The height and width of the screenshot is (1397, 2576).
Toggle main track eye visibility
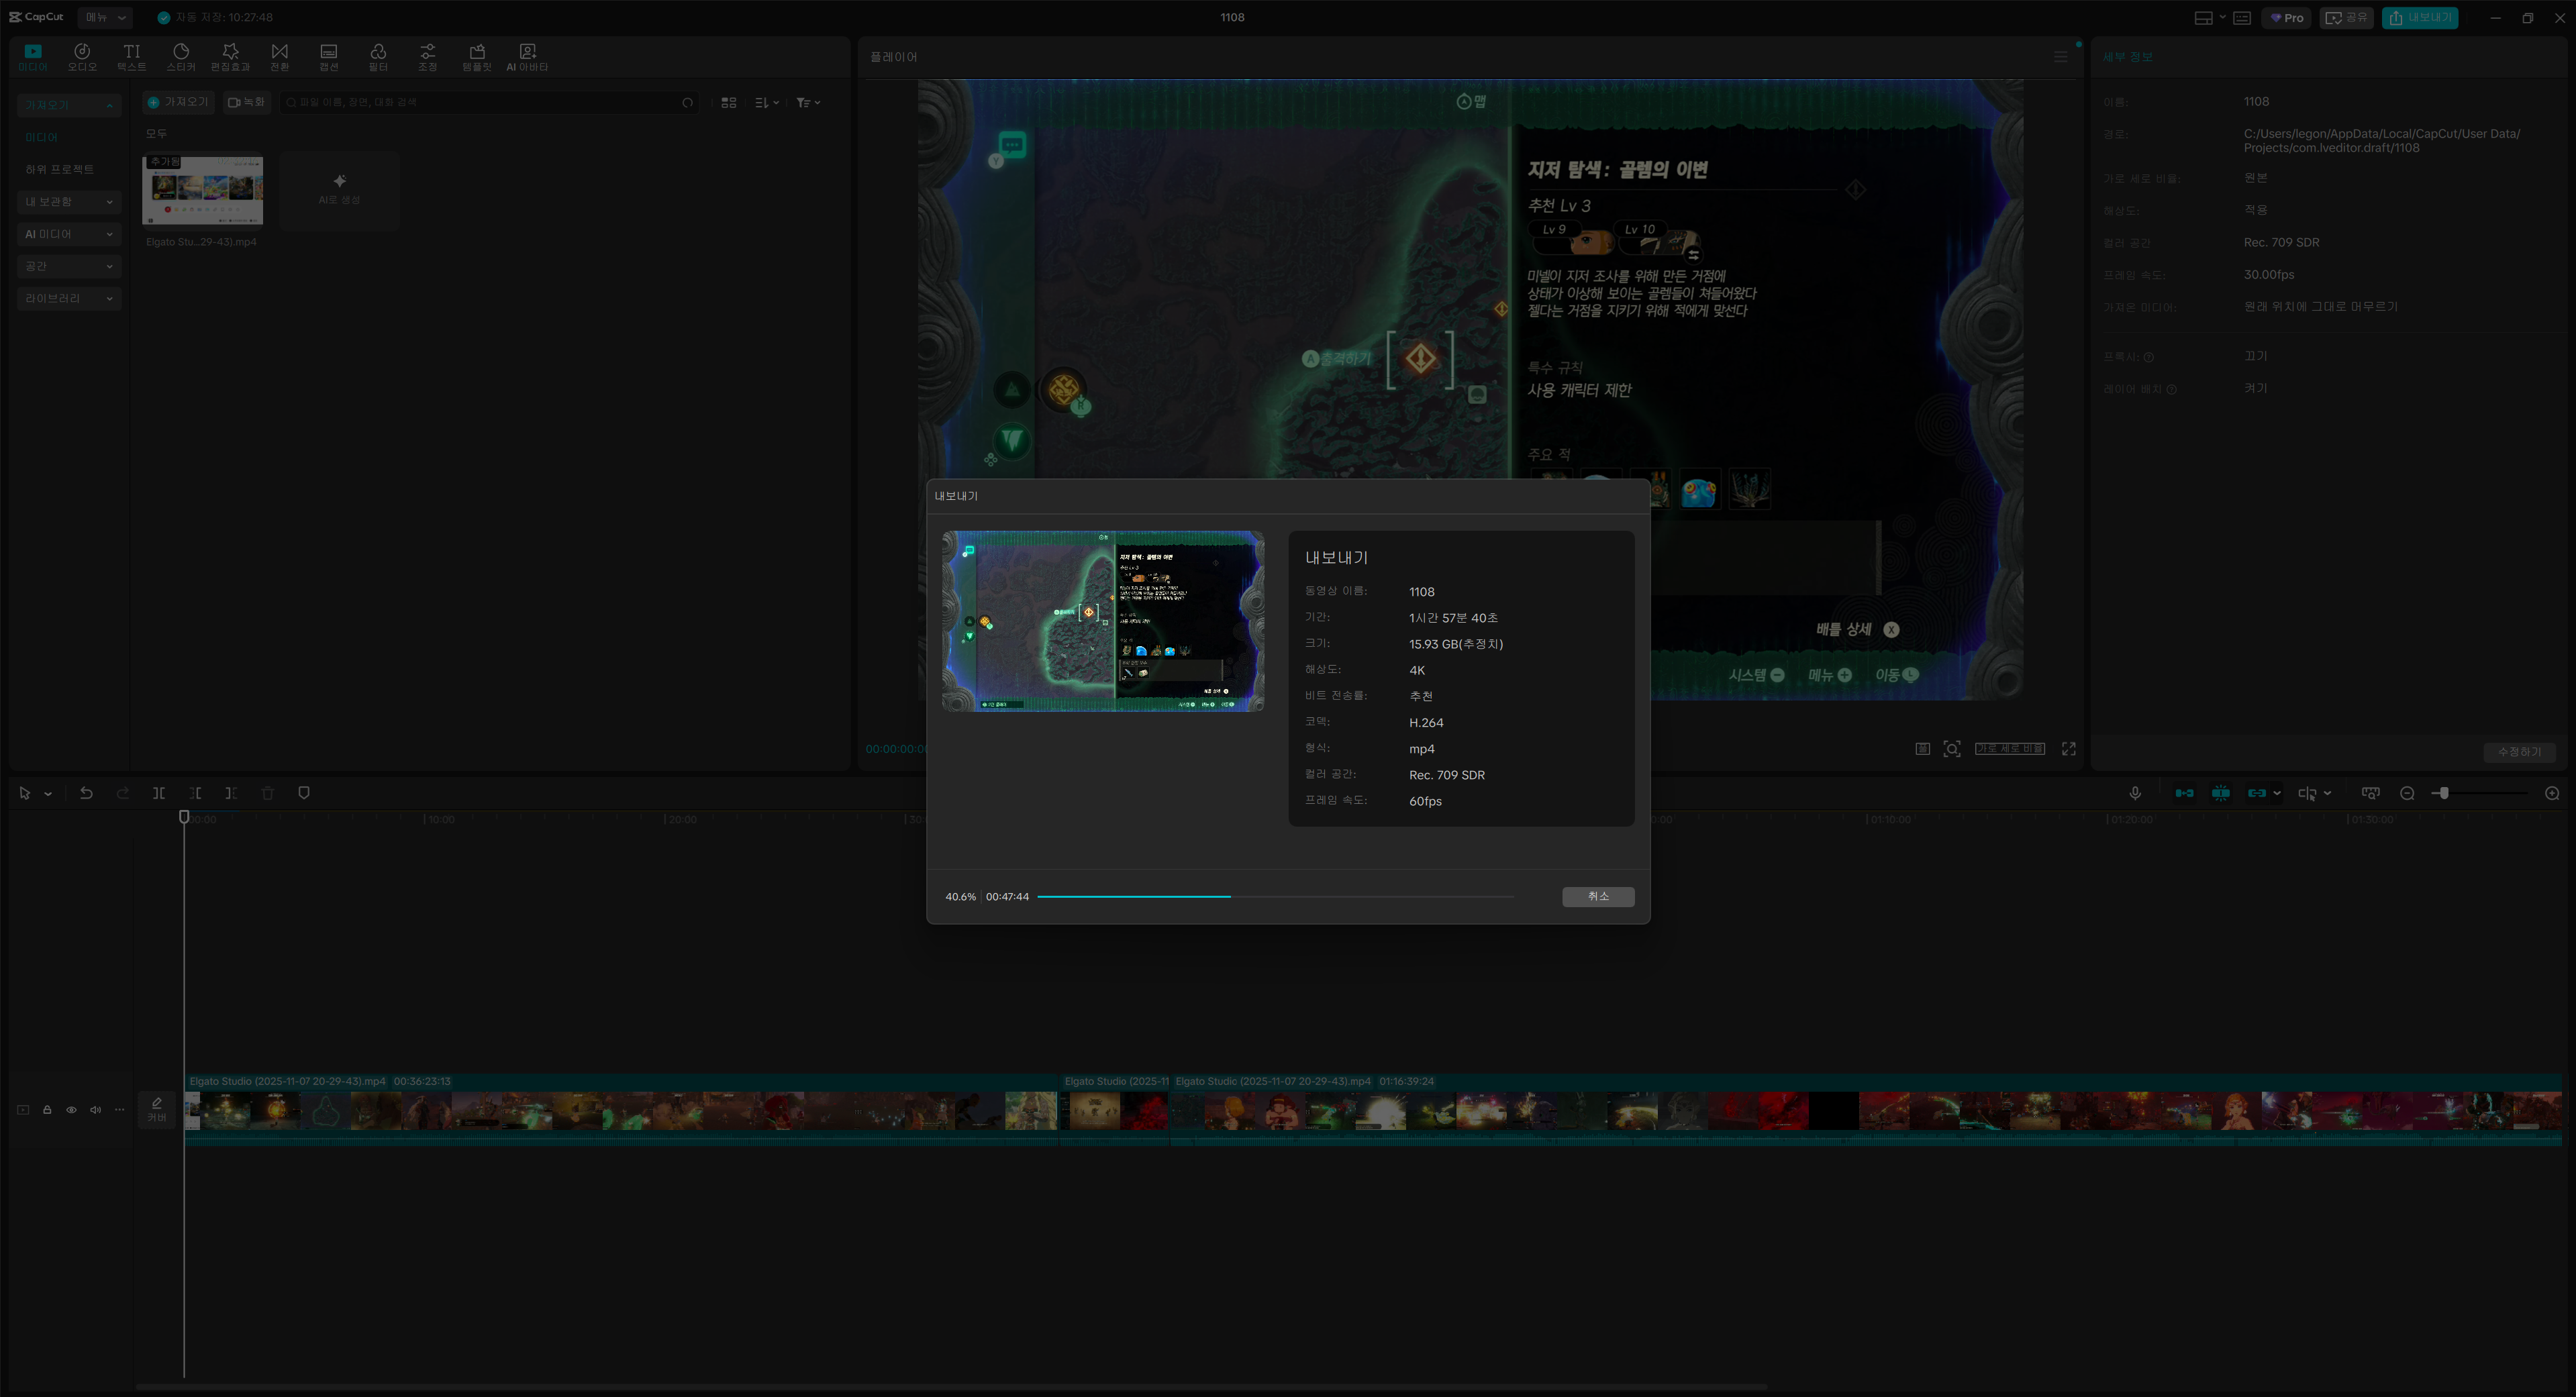[71, 1109]
